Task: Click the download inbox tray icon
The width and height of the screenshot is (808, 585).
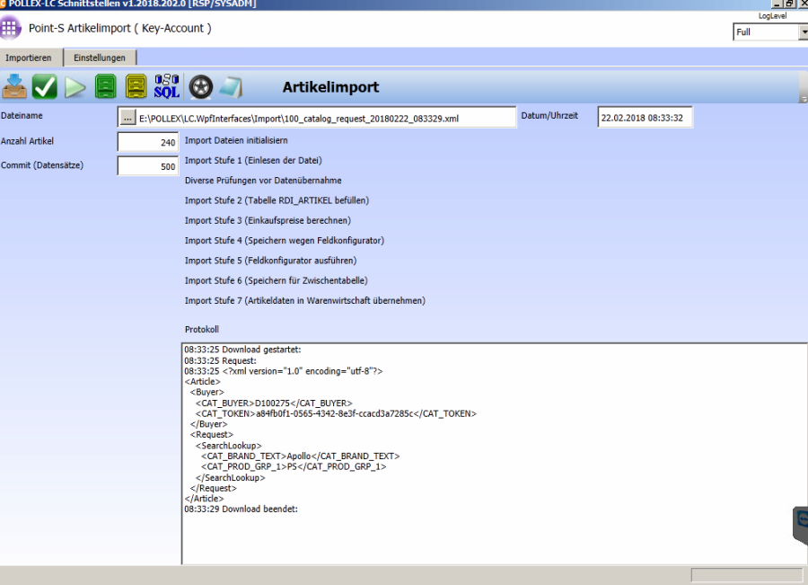Action: point(14,86)
